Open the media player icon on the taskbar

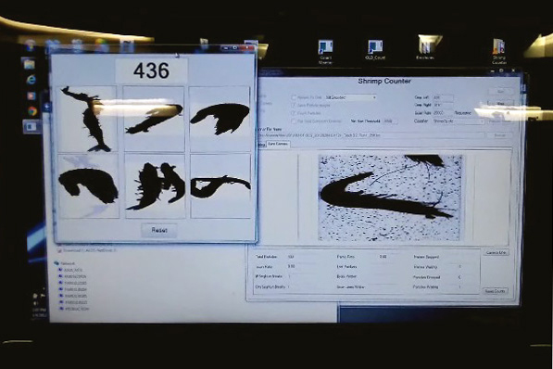pyautogui.click(x=31, y=95)
